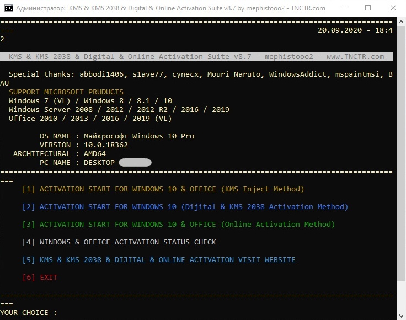Click the Windows 7 (VL) support line
The width and height of the screenshot is (406, 320).
(90, 101)
